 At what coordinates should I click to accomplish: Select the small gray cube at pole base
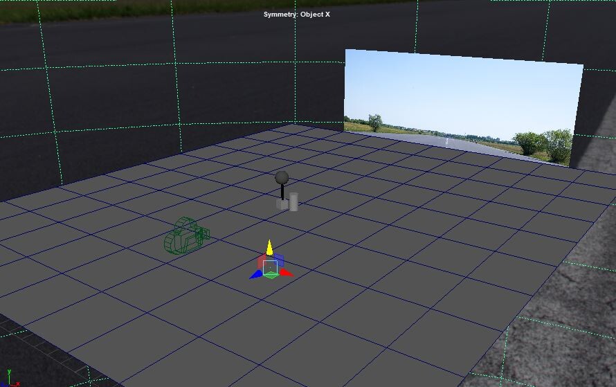[282, 204]
